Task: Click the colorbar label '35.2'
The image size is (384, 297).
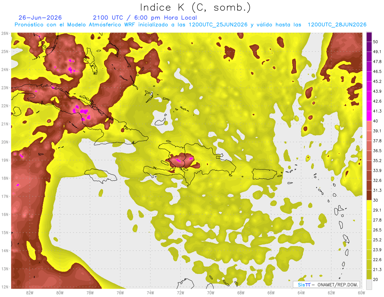Action: tap(377, 161)
